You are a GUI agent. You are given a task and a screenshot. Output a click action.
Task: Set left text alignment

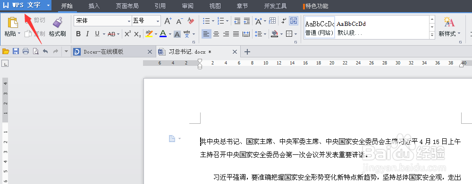(206, 34)
